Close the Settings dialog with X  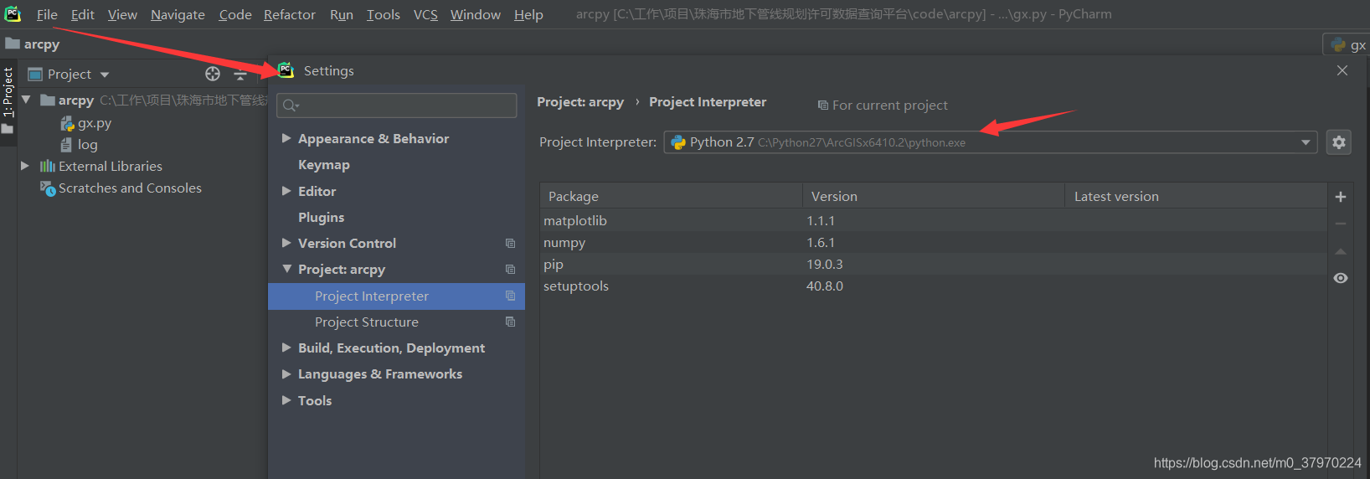coord(1342,71)
